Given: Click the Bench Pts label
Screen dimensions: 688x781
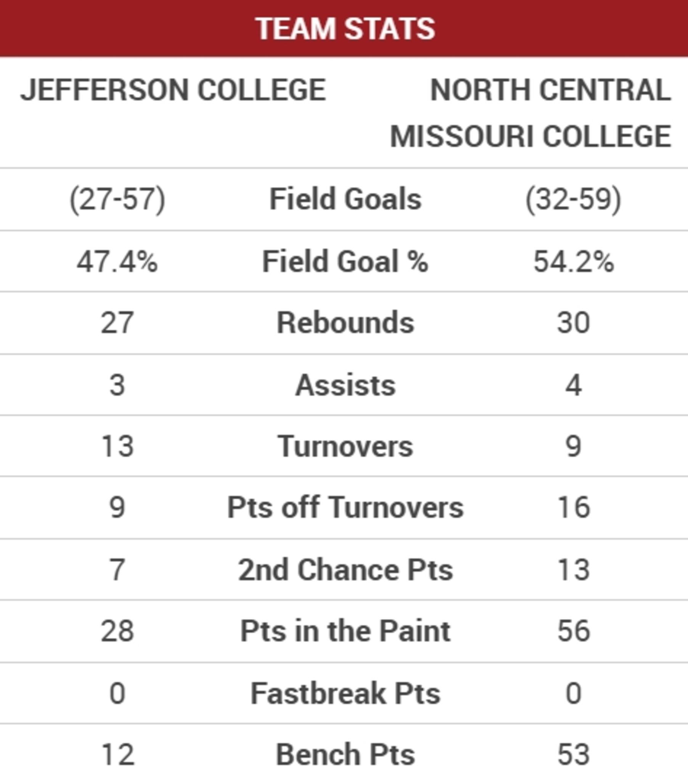Looking at the screenshot, I should (x=345, y=755).
